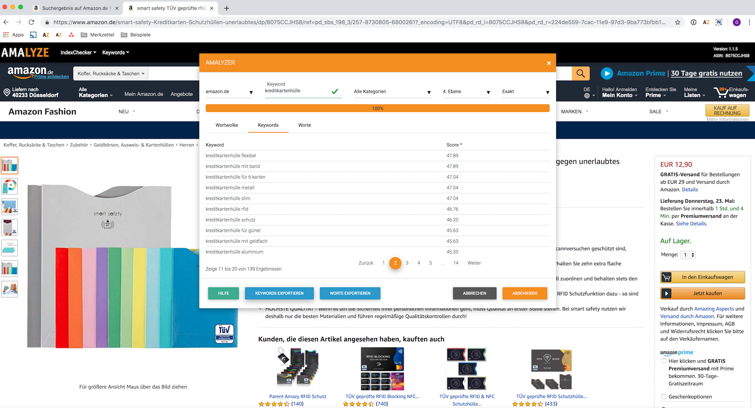This screenshot has width=755, height=408.
Task: Add item via In den Einkaufswagen
Action: click(702, 277)
